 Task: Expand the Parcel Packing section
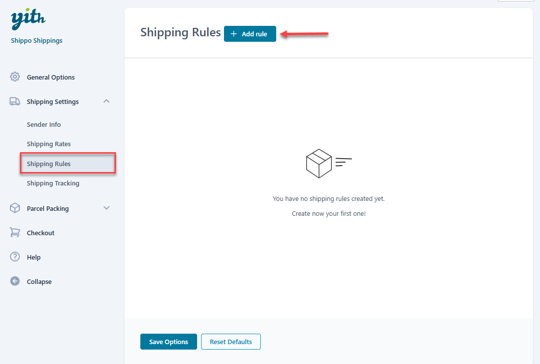(x=106, y=208)
